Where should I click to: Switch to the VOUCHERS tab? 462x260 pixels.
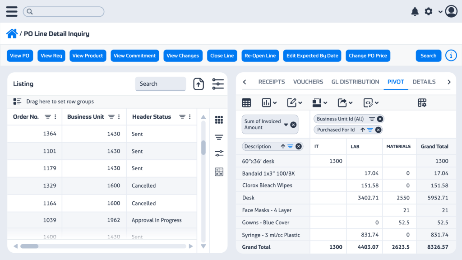308,82
